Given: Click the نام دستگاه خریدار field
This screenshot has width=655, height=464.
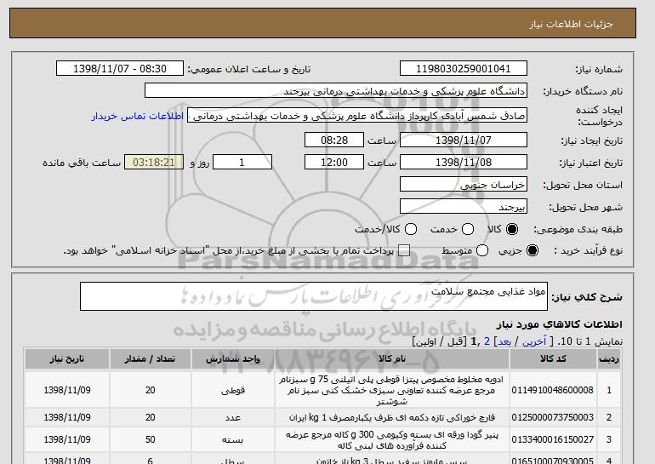Looking at the screenshot, I should coord(336,90).
